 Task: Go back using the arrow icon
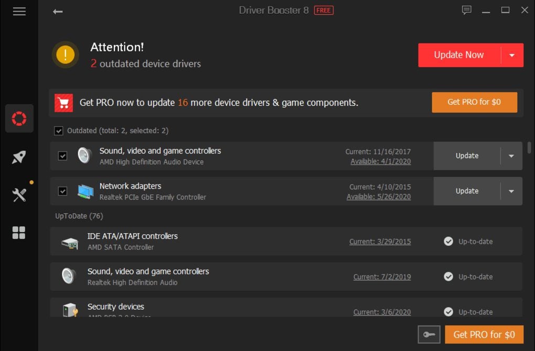click(x=57, y=10)
